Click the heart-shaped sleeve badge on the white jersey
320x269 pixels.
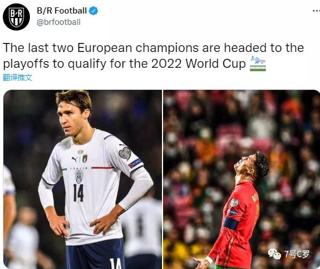[125, 153]
